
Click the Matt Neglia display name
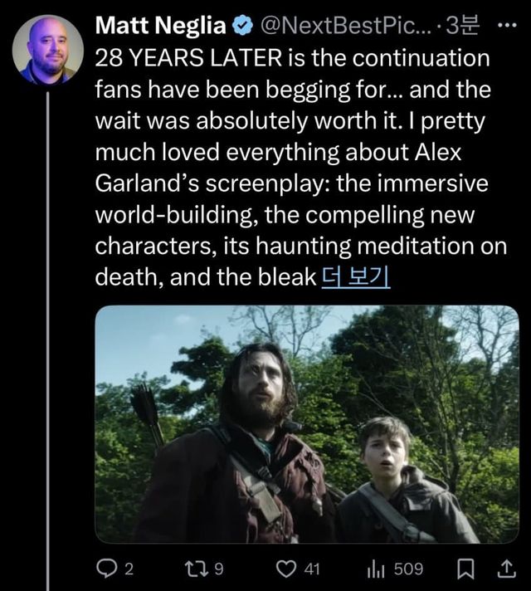160,26
